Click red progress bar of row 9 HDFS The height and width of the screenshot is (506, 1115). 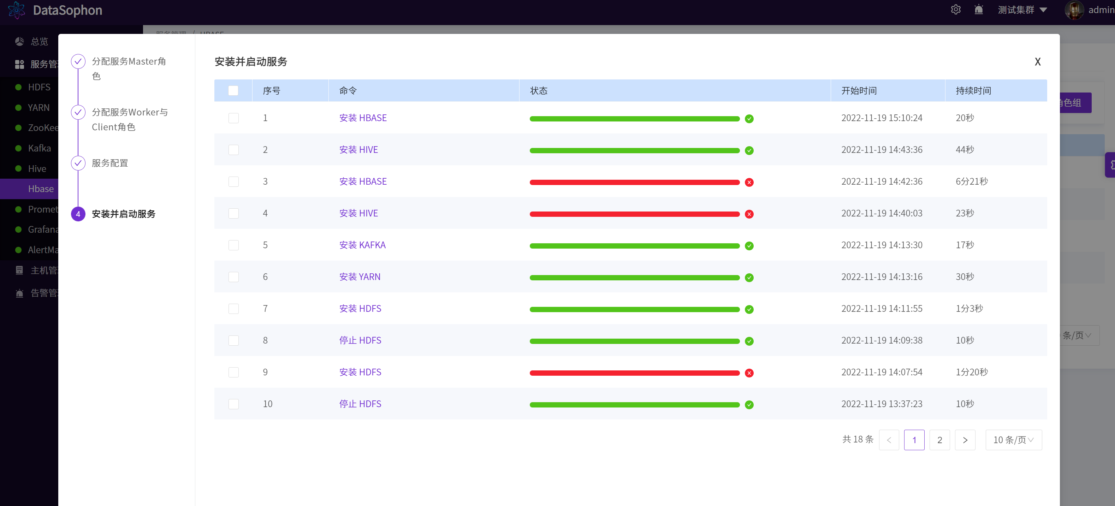pyautogui.click(x=635, y=373)
